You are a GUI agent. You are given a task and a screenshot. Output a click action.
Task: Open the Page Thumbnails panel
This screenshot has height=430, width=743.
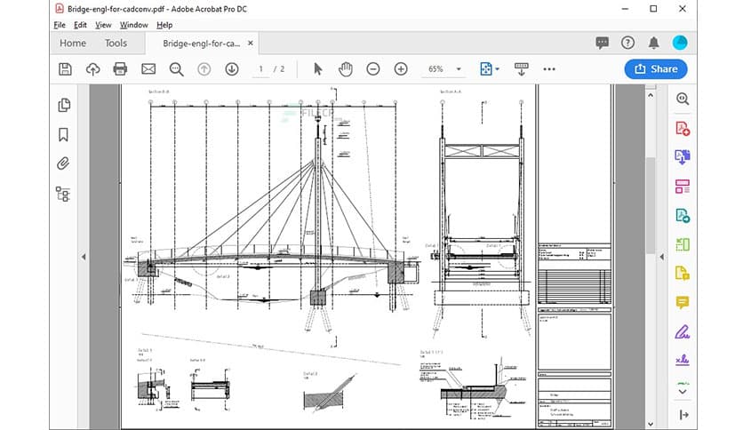coord(64,105)
